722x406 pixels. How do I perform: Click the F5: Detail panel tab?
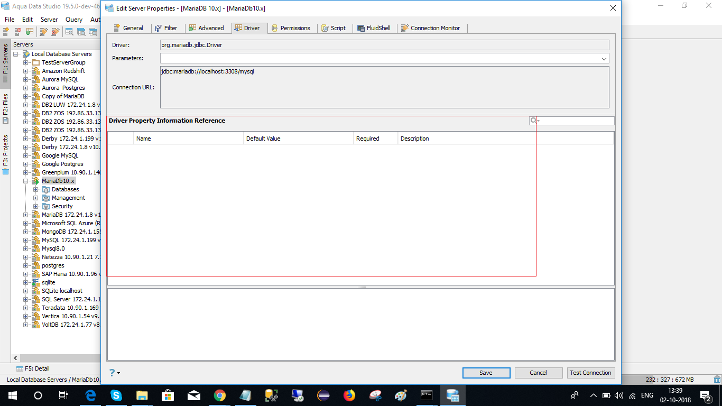[x=33, y=368]
